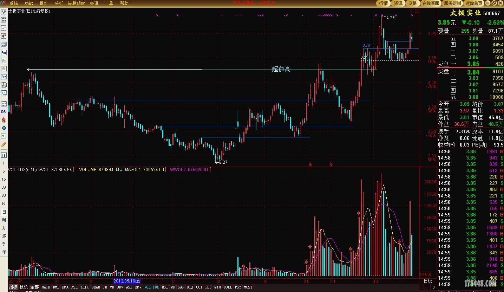Select 月 monthly period

4,228
